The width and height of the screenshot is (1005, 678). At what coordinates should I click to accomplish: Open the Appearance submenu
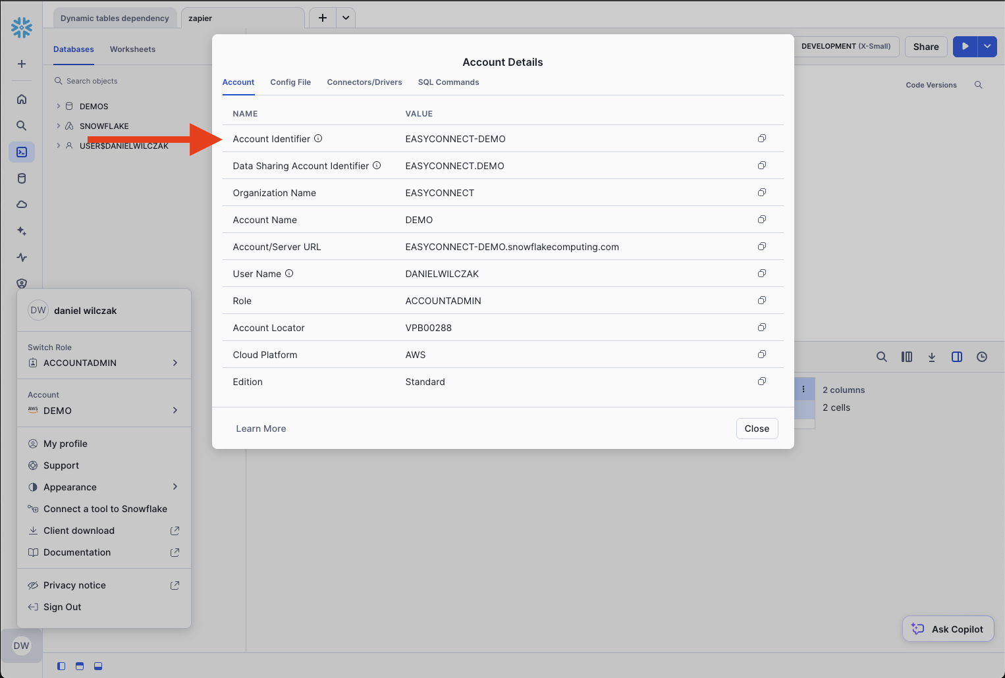pyautogui.click(x=104, y=487)
